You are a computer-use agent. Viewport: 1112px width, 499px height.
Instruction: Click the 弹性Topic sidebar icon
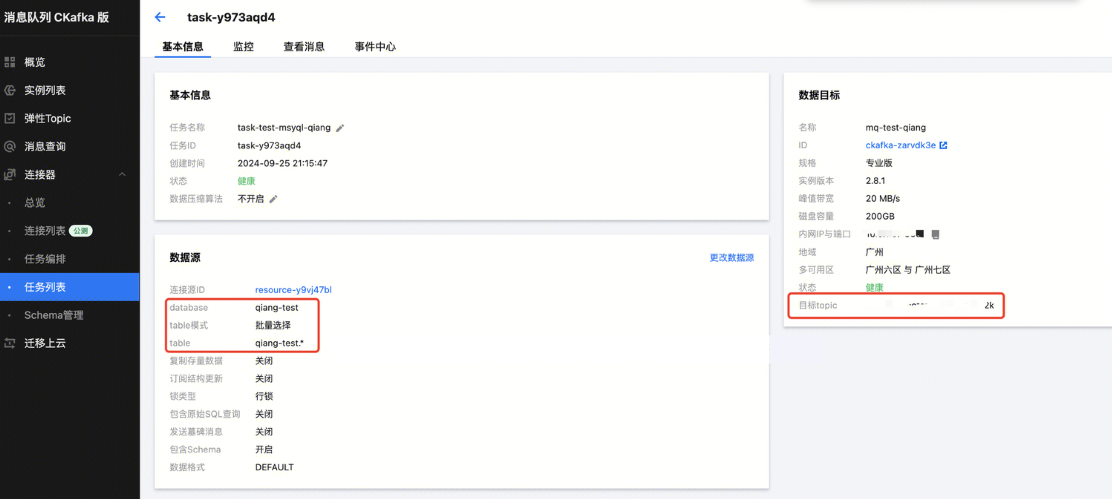10,118
